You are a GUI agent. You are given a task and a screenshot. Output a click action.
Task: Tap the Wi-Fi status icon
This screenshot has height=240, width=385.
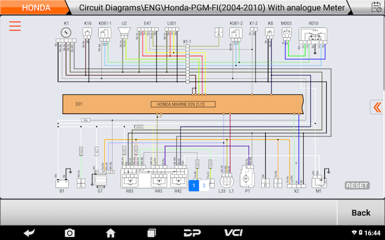point(354,232)
